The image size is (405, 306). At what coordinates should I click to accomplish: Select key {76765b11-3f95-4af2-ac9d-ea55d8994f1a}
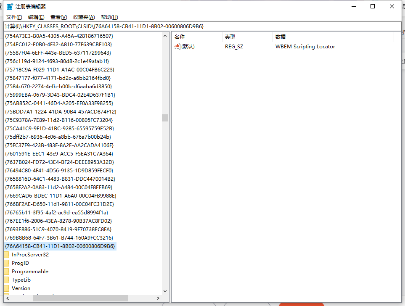point(57,213)
